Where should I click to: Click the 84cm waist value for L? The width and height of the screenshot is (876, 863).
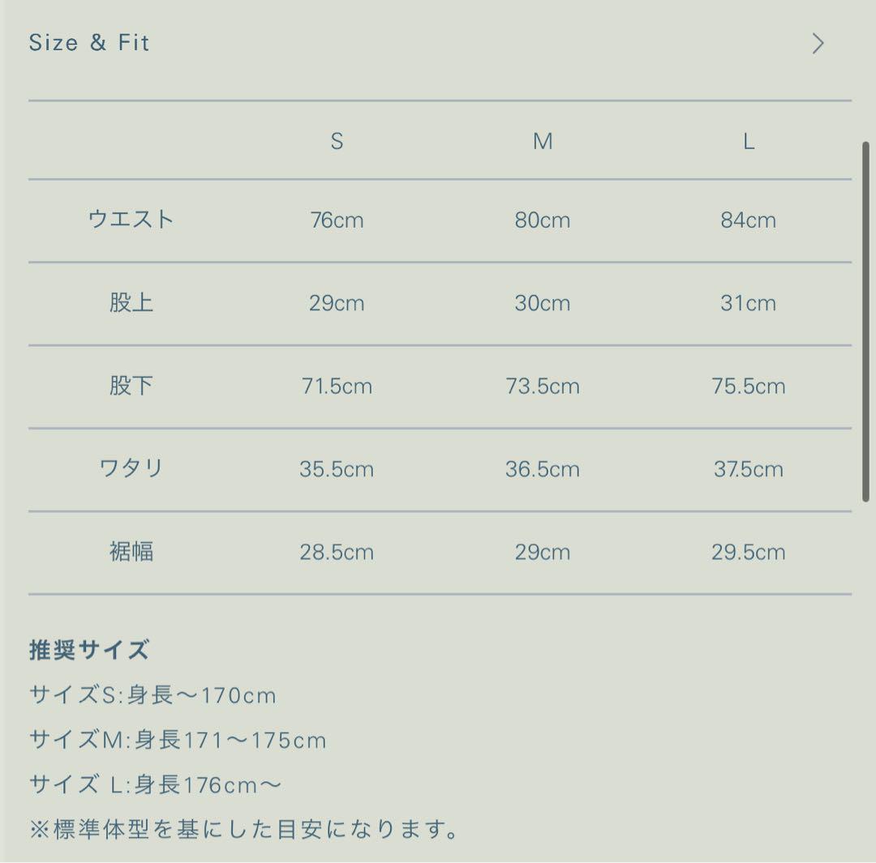[749, 220]
